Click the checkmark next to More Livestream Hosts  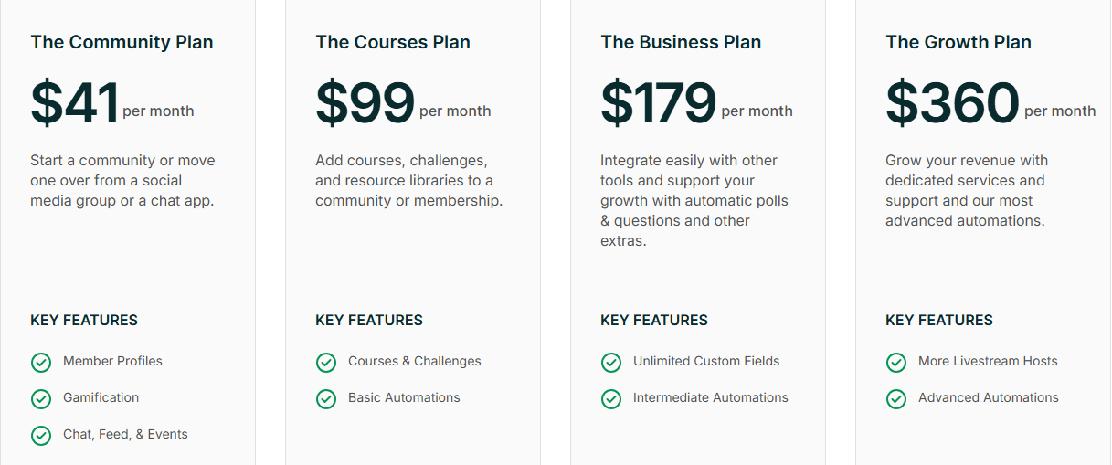tap(896, 363)
